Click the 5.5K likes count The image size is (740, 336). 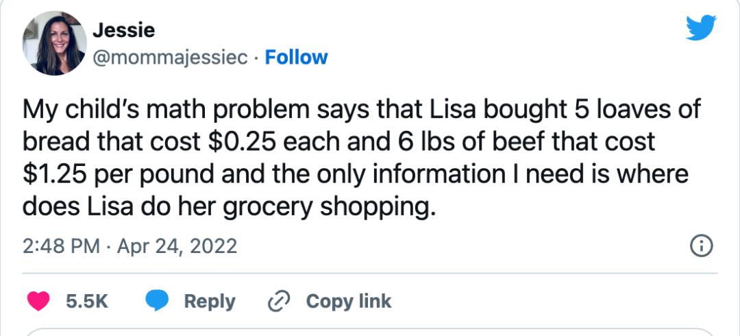click(87, 301)
